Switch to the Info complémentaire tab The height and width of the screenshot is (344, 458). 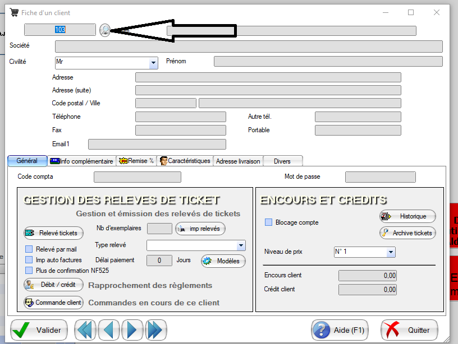click(81, 161)
